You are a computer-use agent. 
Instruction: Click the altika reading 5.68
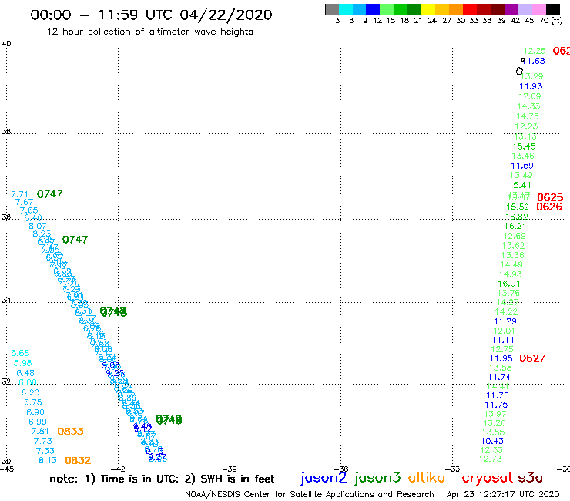tap(20, 353)
